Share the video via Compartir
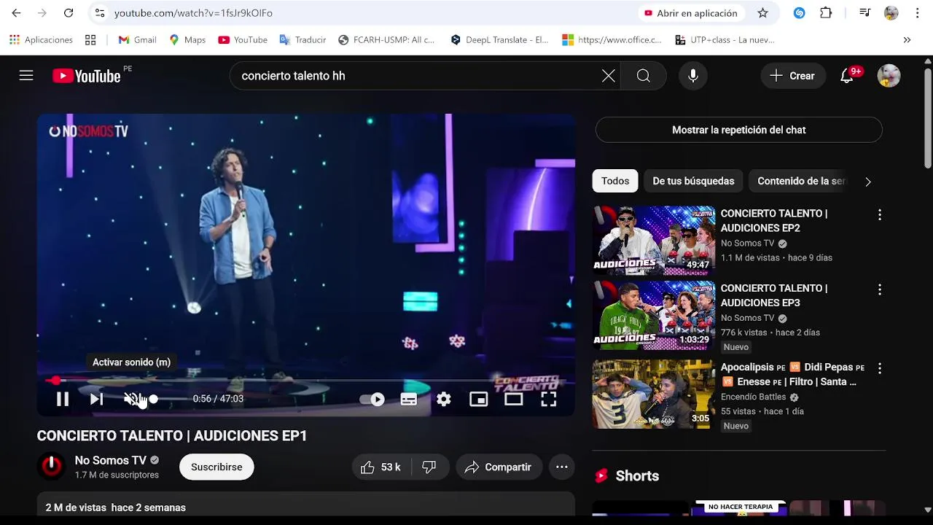Image resolution: width=933 pixels, height=525 pixels. (499, 467)
